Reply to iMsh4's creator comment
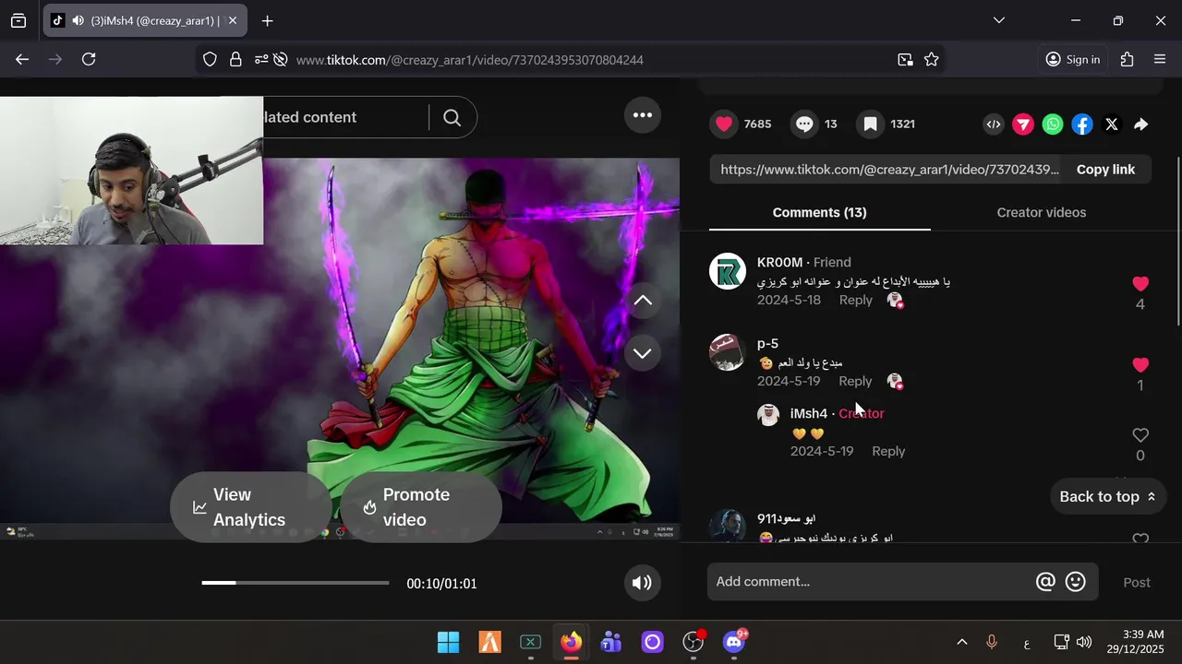Screen dimensions: 1182x664 [888, 451]
